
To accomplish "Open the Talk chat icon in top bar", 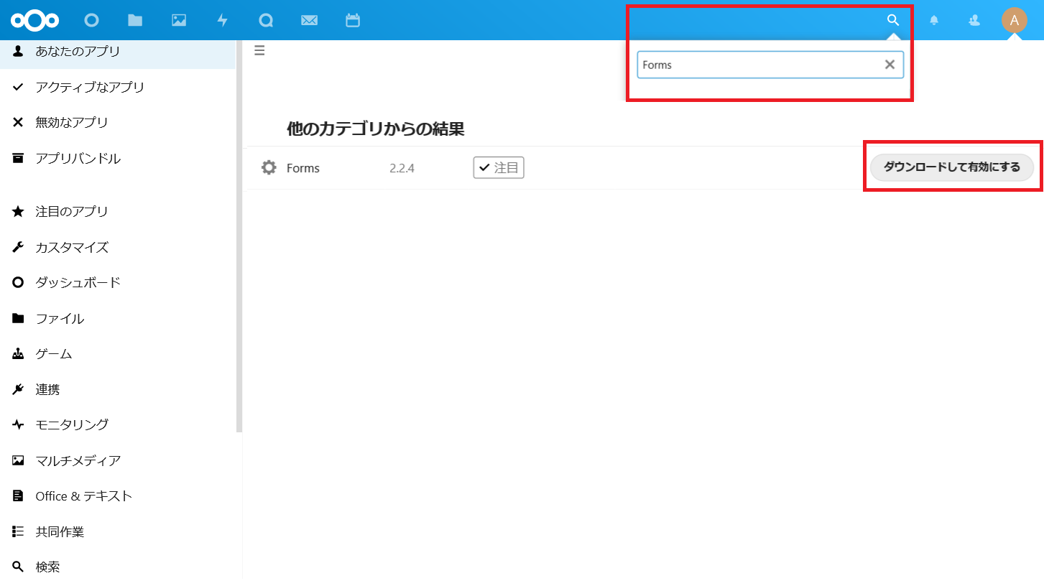I will click(x=266, y=20).
